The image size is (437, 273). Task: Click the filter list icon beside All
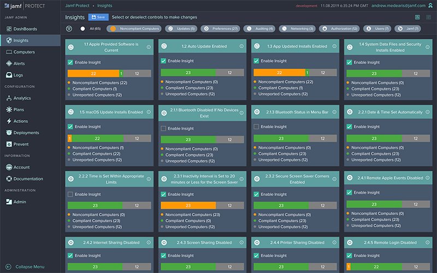69,28
